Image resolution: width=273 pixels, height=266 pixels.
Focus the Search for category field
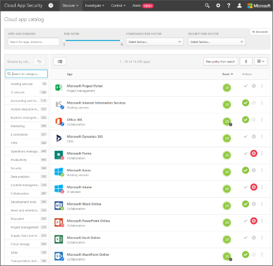click(27, 74)
